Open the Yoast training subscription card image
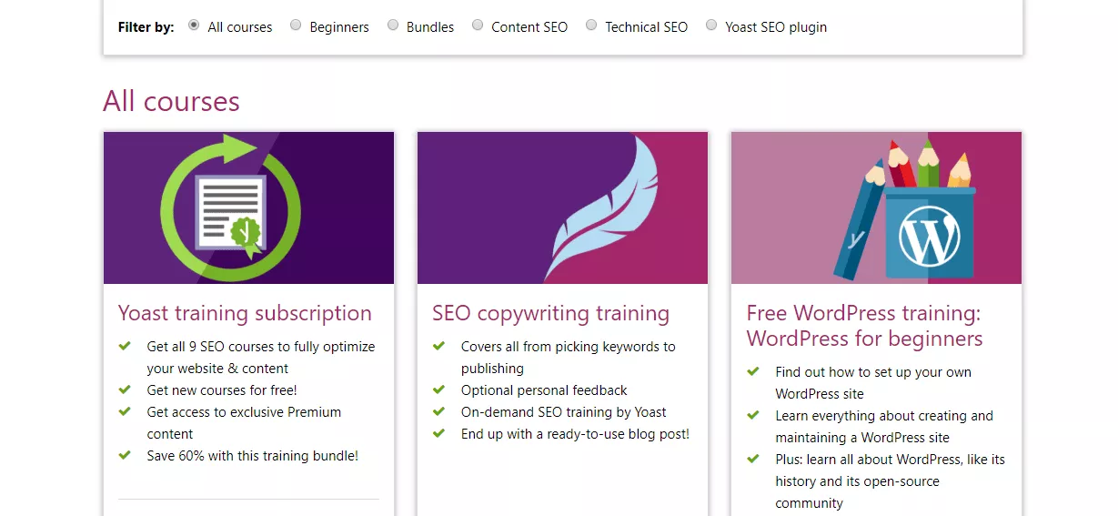 248,207
